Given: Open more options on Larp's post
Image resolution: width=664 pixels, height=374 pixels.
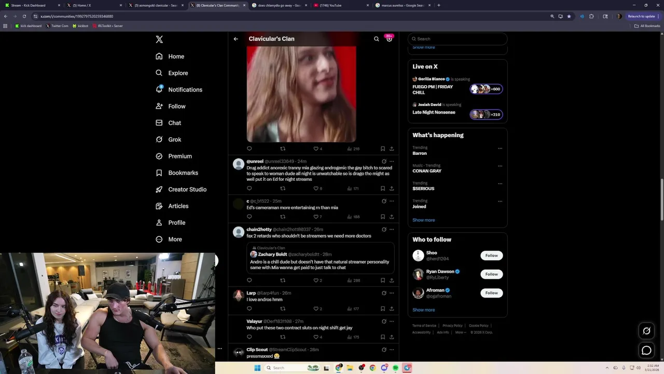Looking at the screenshot, I should (x=392, y=293).
